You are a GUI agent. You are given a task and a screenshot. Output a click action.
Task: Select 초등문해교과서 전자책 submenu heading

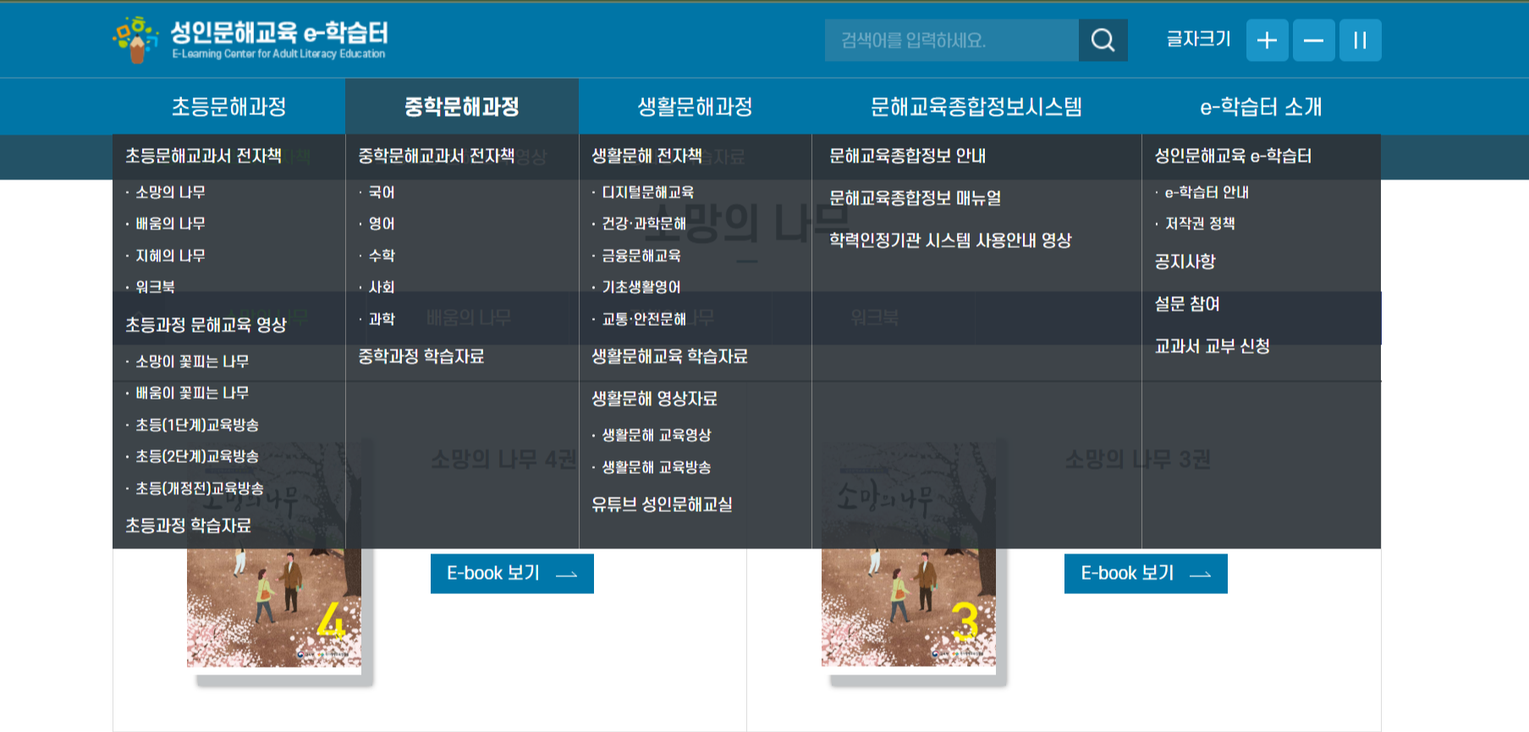pyautogui.click(x=203, y=156)
